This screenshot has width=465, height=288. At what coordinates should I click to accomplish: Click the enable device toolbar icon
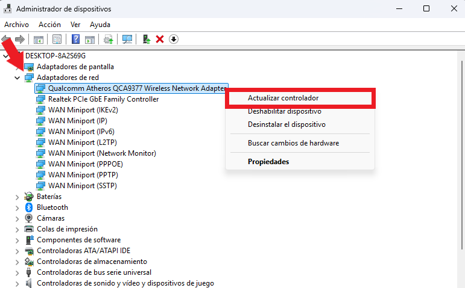click(146, 39)
